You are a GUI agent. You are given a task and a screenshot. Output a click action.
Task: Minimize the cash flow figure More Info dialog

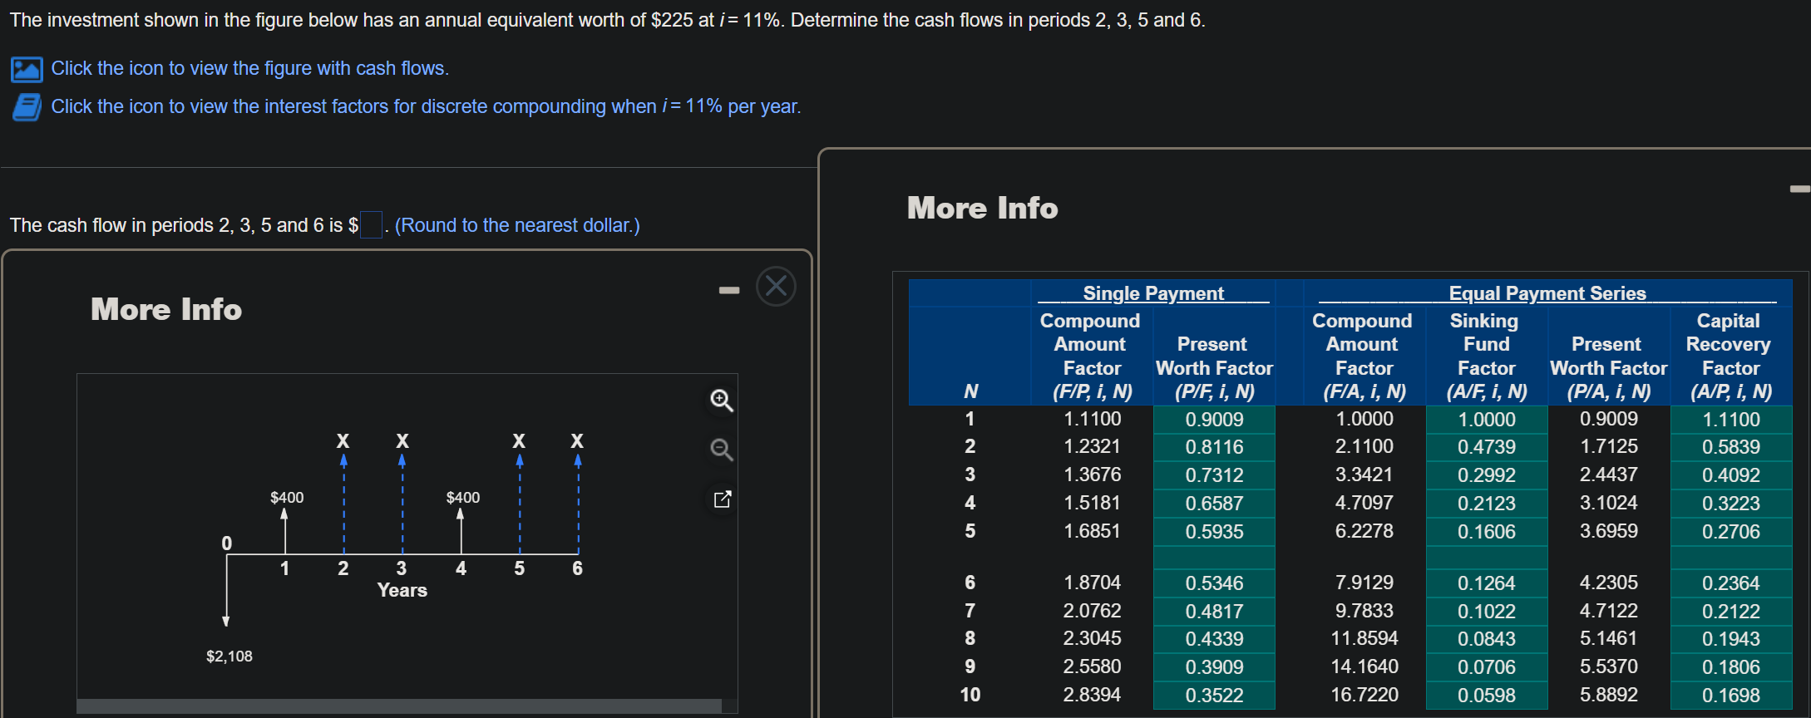click(x=729, y=290)
